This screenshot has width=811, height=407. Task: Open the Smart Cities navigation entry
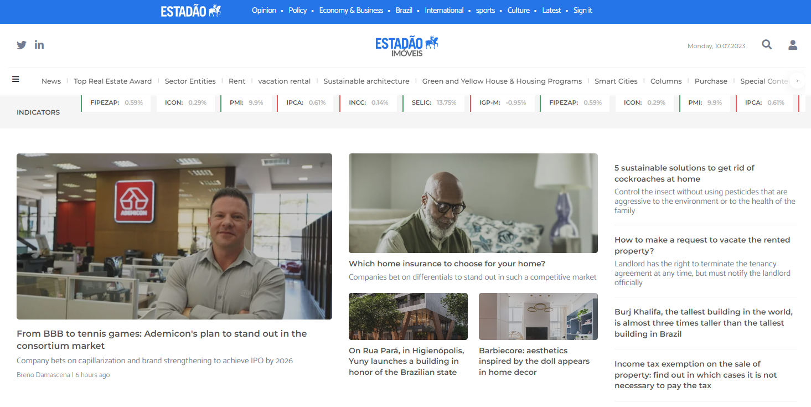[616, 81]
